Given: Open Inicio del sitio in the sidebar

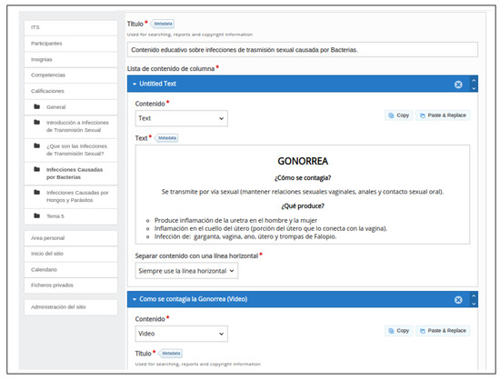Looking at the screenshot, I should click(x=71, y=254).
